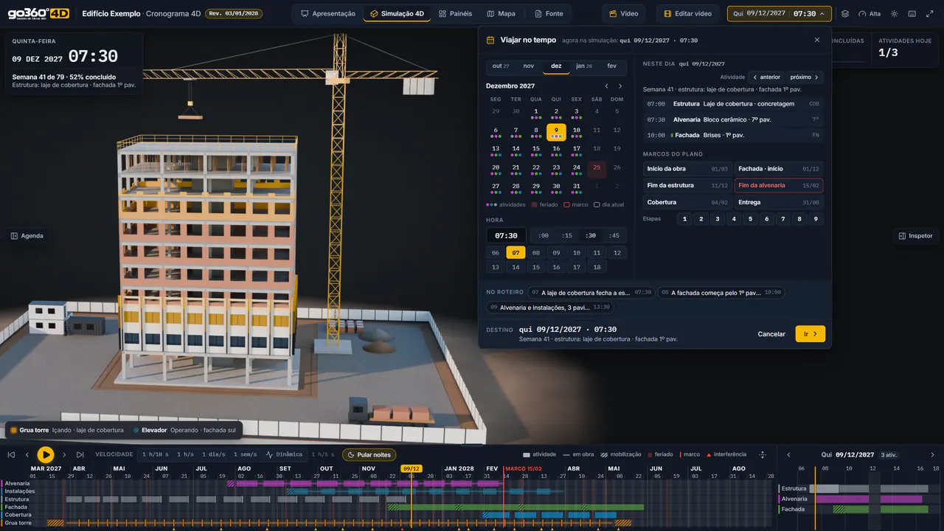944x531 pixels.
Task: Expand the date-time selector Qui 09/12/2027
Action: [x=780, y=14]
